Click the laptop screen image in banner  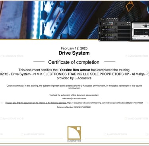pyautogui.click(x=140, y=32)
